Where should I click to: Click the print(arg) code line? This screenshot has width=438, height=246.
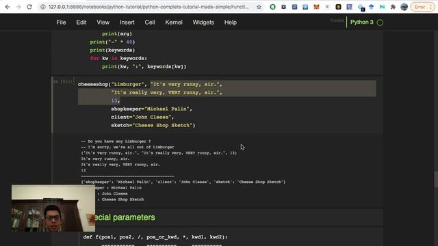117,33
